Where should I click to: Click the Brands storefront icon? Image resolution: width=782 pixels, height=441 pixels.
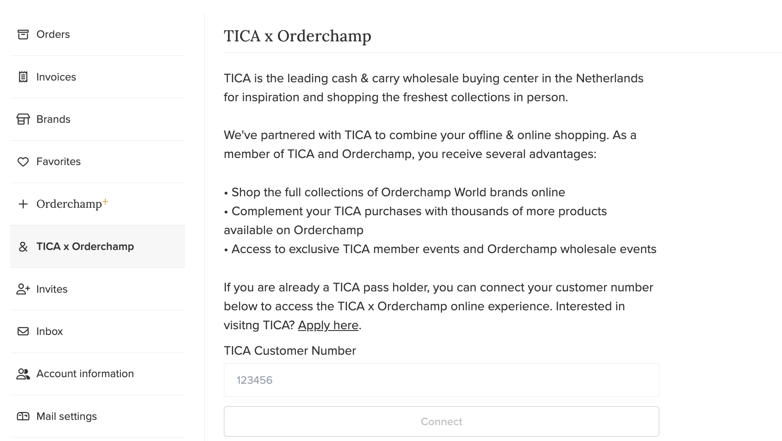(x=23, y=119)
